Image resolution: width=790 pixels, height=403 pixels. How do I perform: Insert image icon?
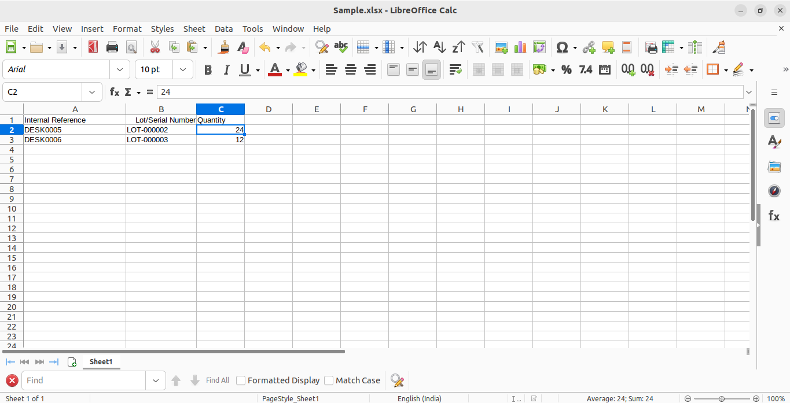coord(501,47)
